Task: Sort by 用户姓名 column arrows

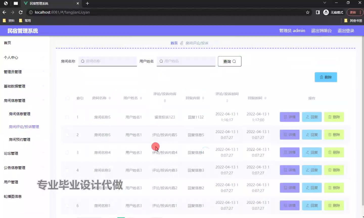Action: pyautogui.click(x=141, y=98)
